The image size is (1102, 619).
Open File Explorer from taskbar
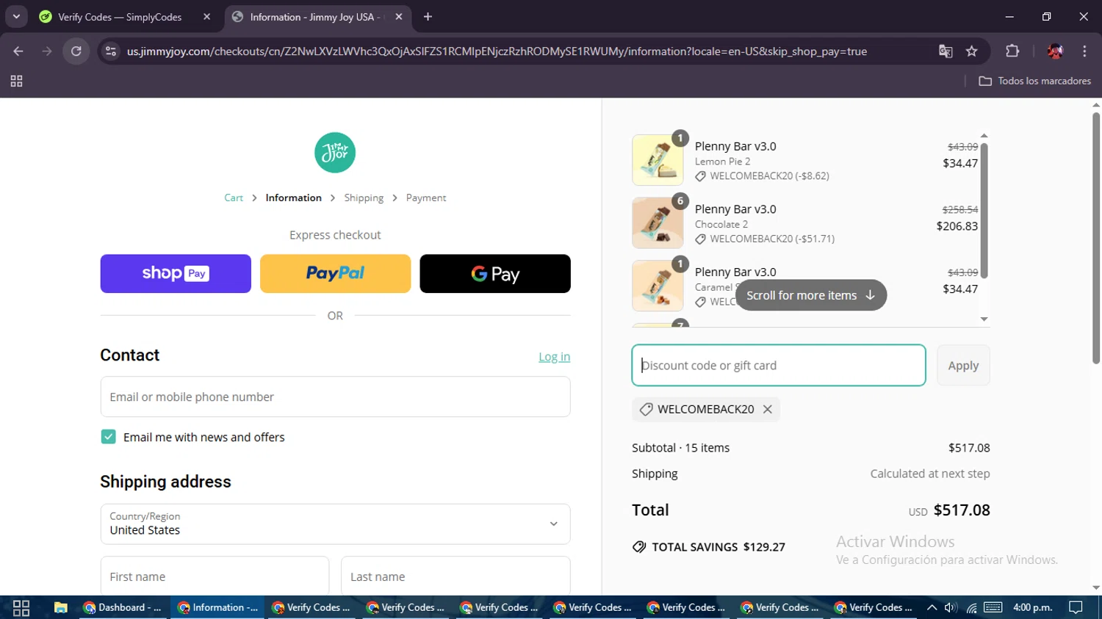tap(61, 607)
